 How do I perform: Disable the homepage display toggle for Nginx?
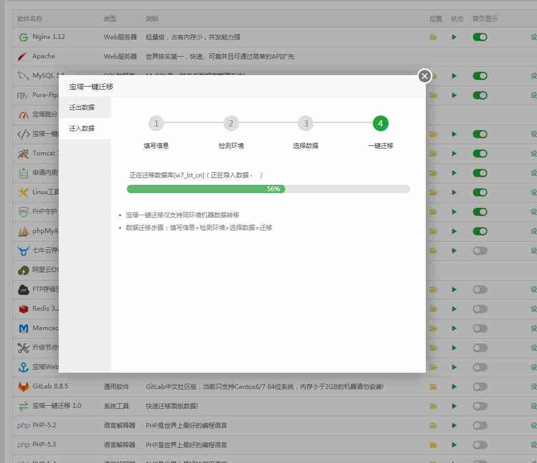pyautogui.click(x=480, y=37)
